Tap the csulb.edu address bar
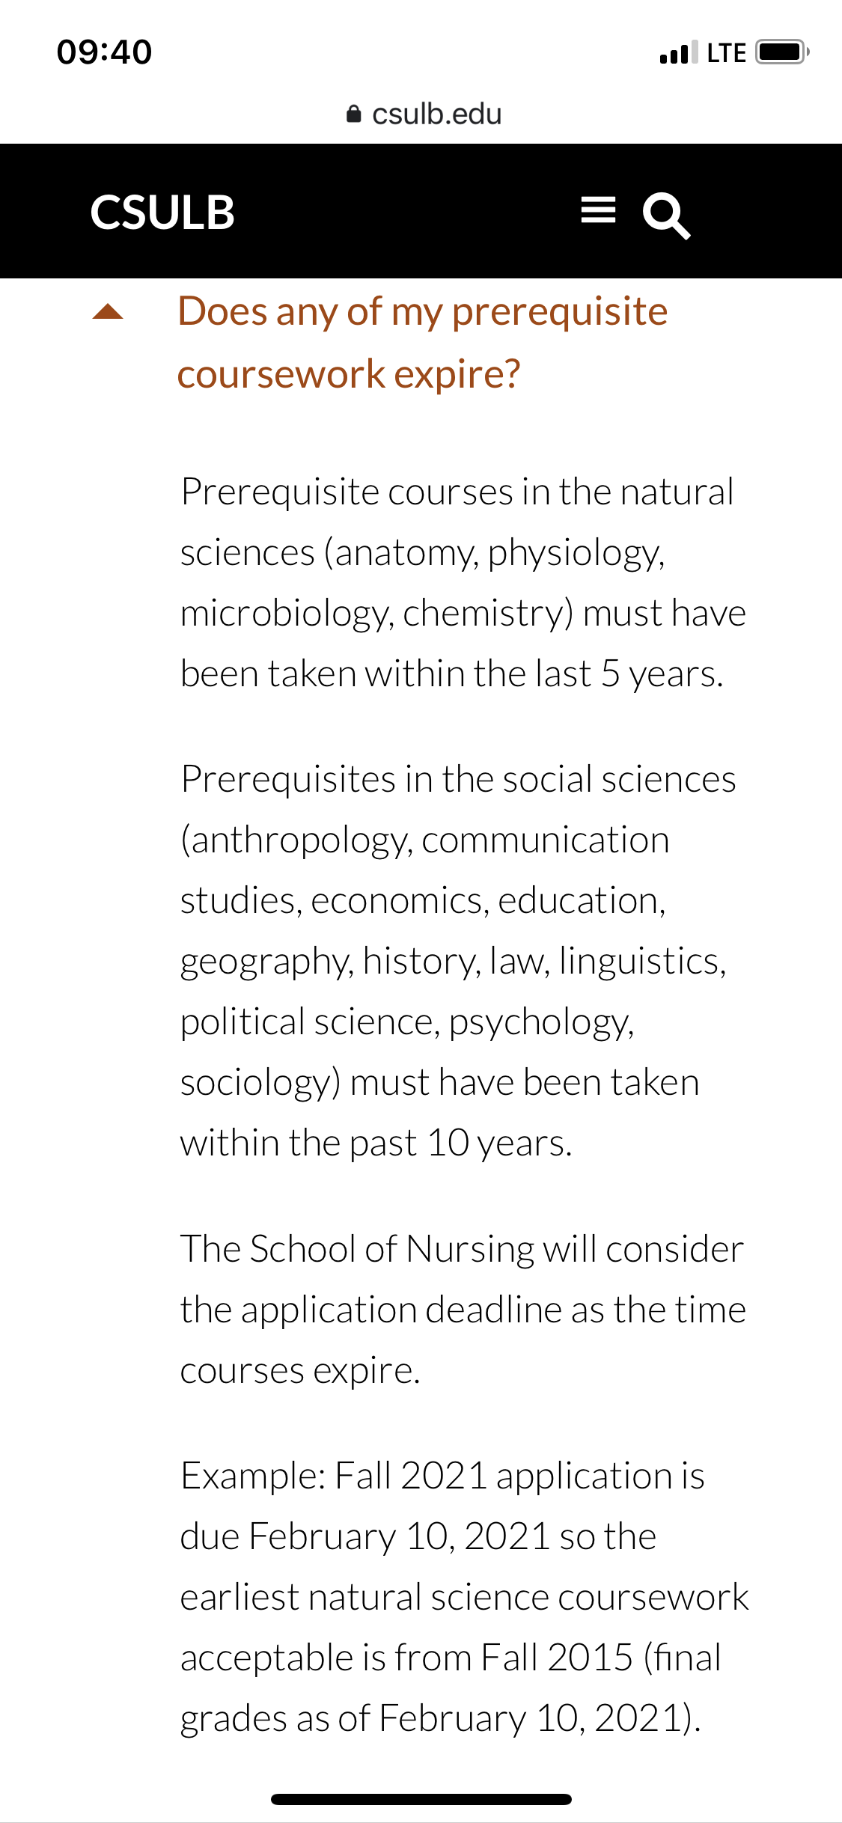The image size is (842, 1823). pos(424,114)
